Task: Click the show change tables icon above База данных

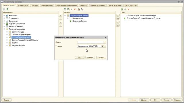Action: tap(4, 9)
